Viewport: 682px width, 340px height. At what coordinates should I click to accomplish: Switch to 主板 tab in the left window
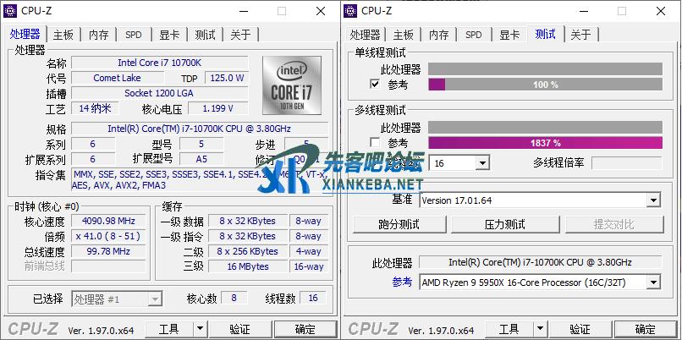click(x=63, y=35)
